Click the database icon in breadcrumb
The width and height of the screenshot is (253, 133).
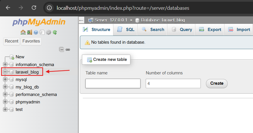coord(137,20)
